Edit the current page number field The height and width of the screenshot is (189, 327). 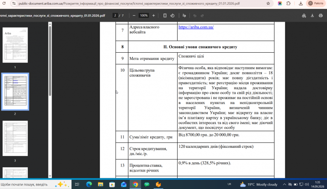point(115,16)
